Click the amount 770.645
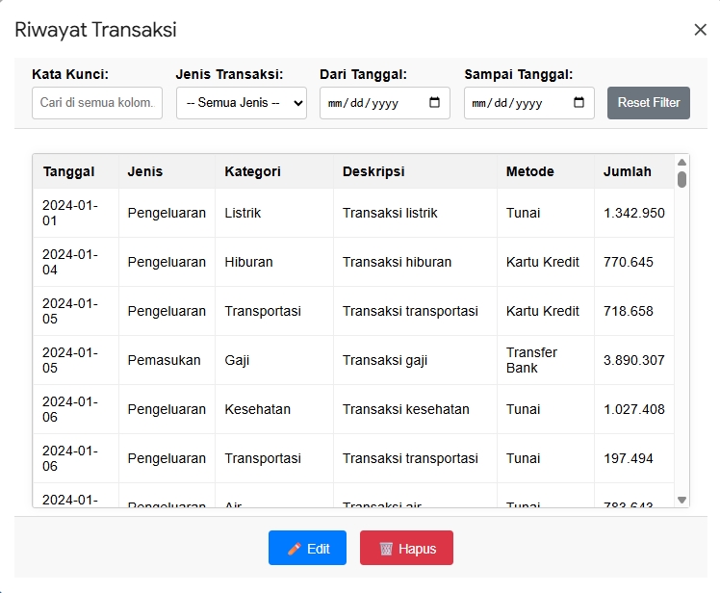 pos(634,262)
